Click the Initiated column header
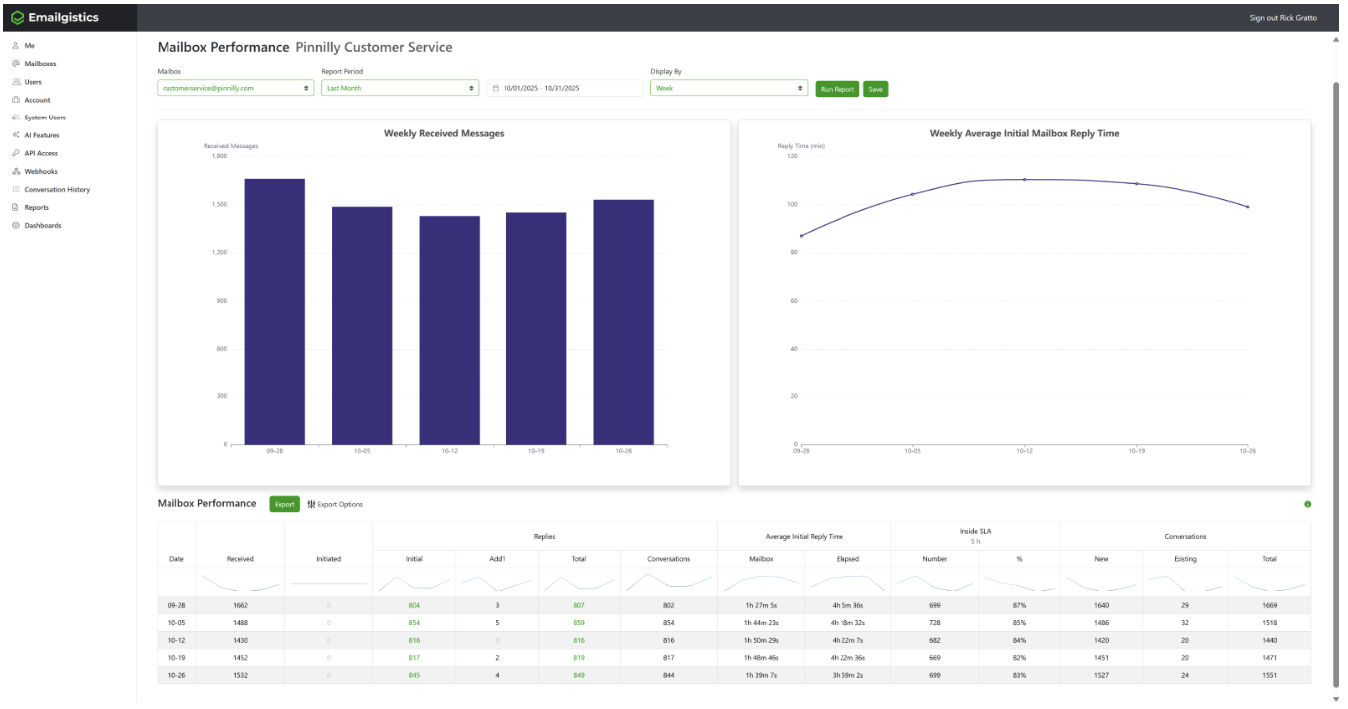This screenshot has height=709, width=1348. [328, 559]
